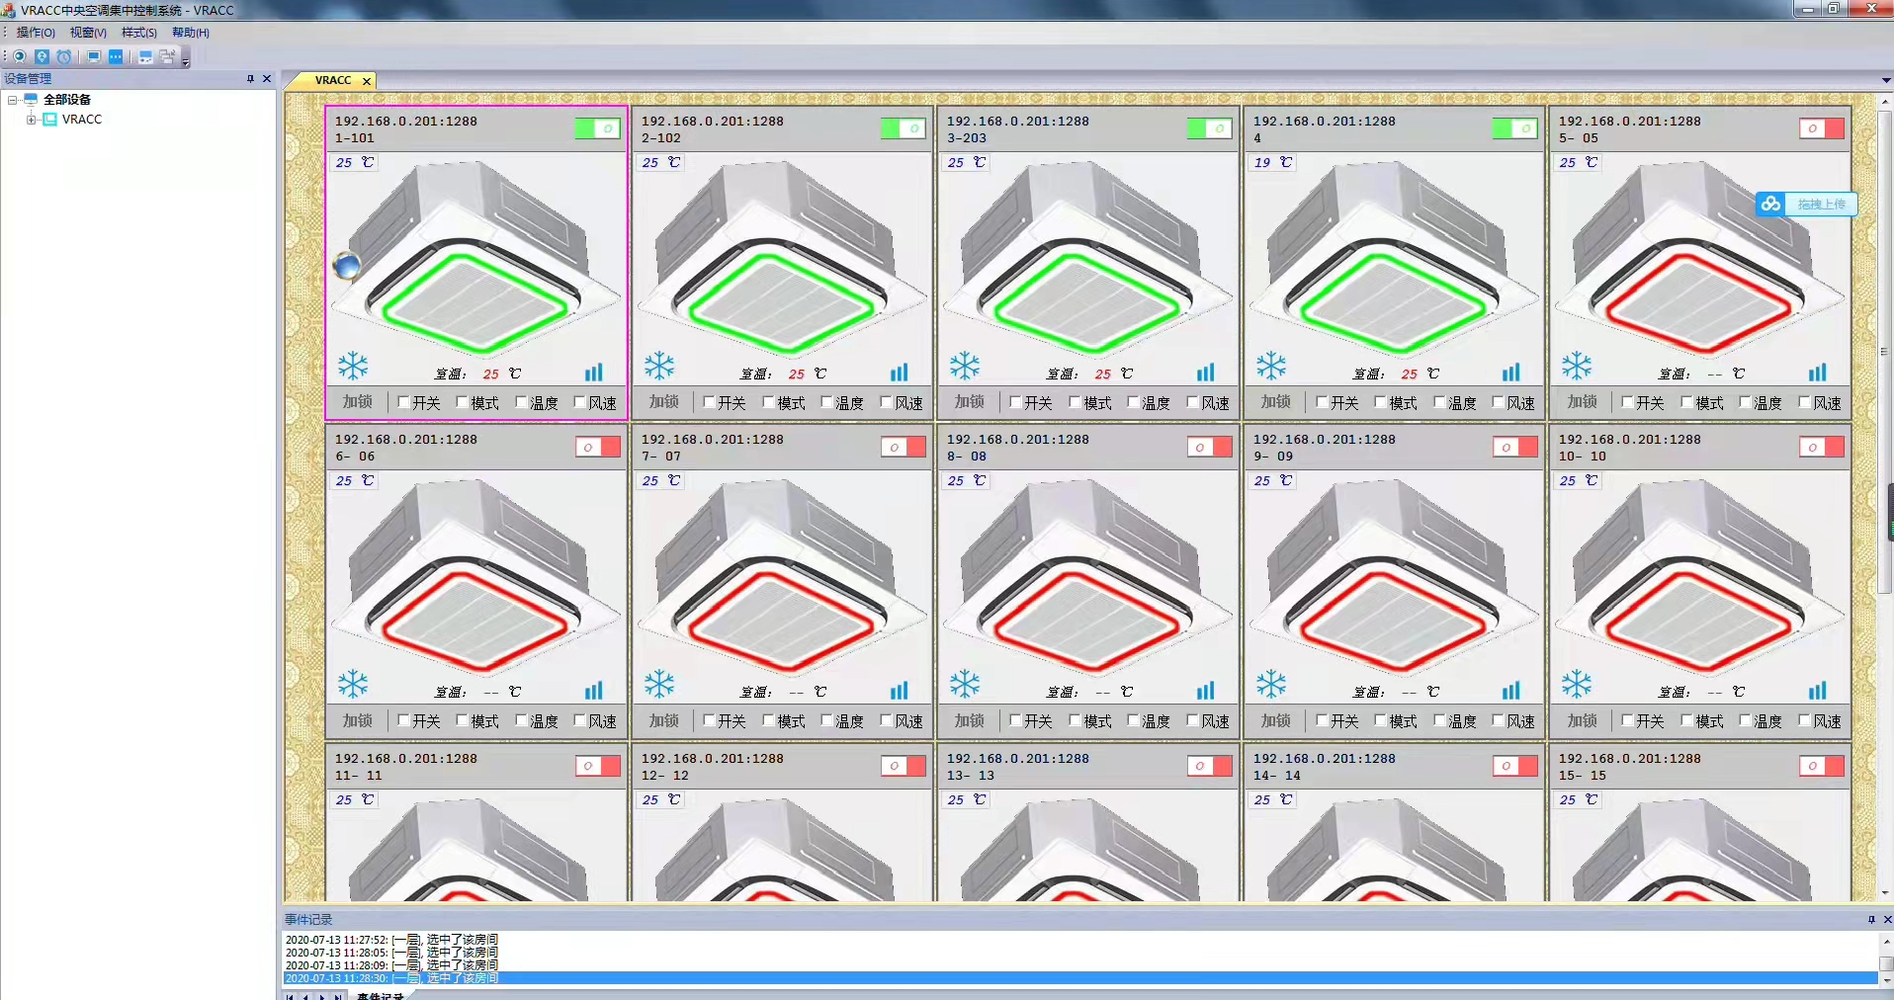Viewport: 1894px width, 1000px height.
Task: Turn on unit 6- 06 power switch
Action: (x=597, y=447)
